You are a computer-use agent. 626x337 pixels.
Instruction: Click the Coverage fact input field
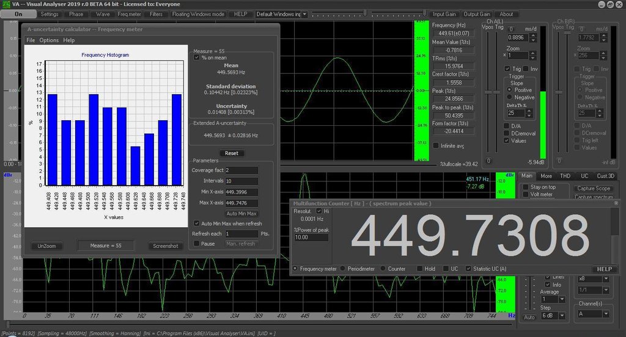pos(242,170)
